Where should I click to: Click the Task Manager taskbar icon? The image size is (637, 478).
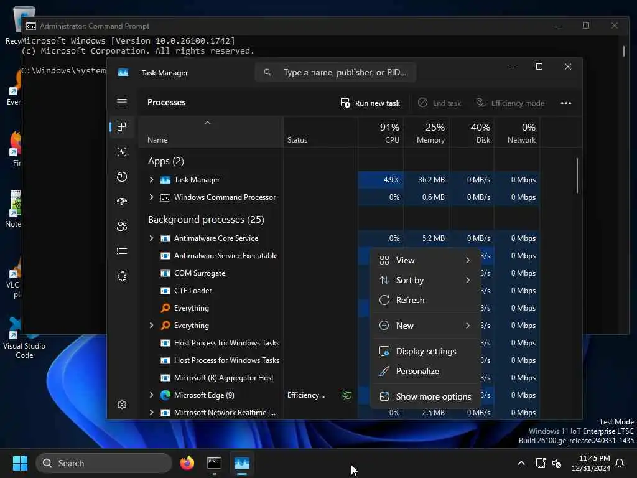coord(242,463)
